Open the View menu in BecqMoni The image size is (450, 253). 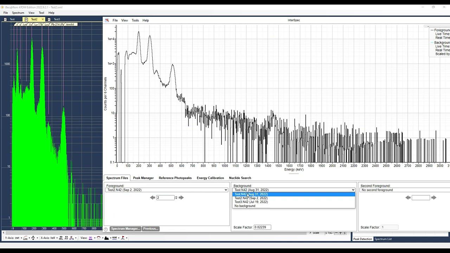pyautogui.click(x=31, y=13)
